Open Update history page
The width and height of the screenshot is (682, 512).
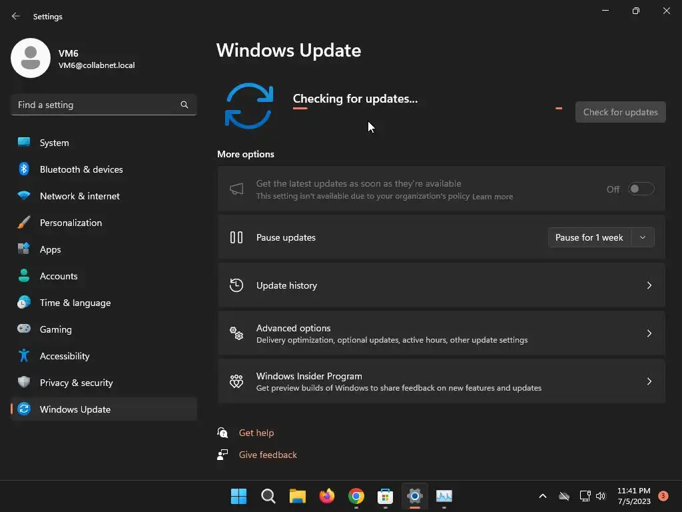441,285
